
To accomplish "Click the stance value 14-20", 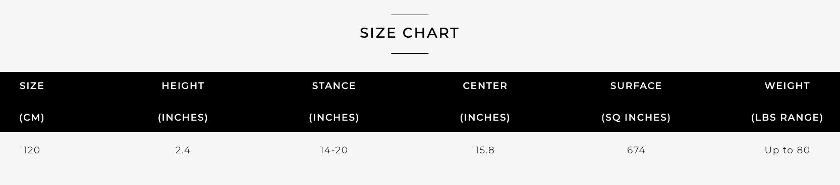I will (x=334, y=150).
